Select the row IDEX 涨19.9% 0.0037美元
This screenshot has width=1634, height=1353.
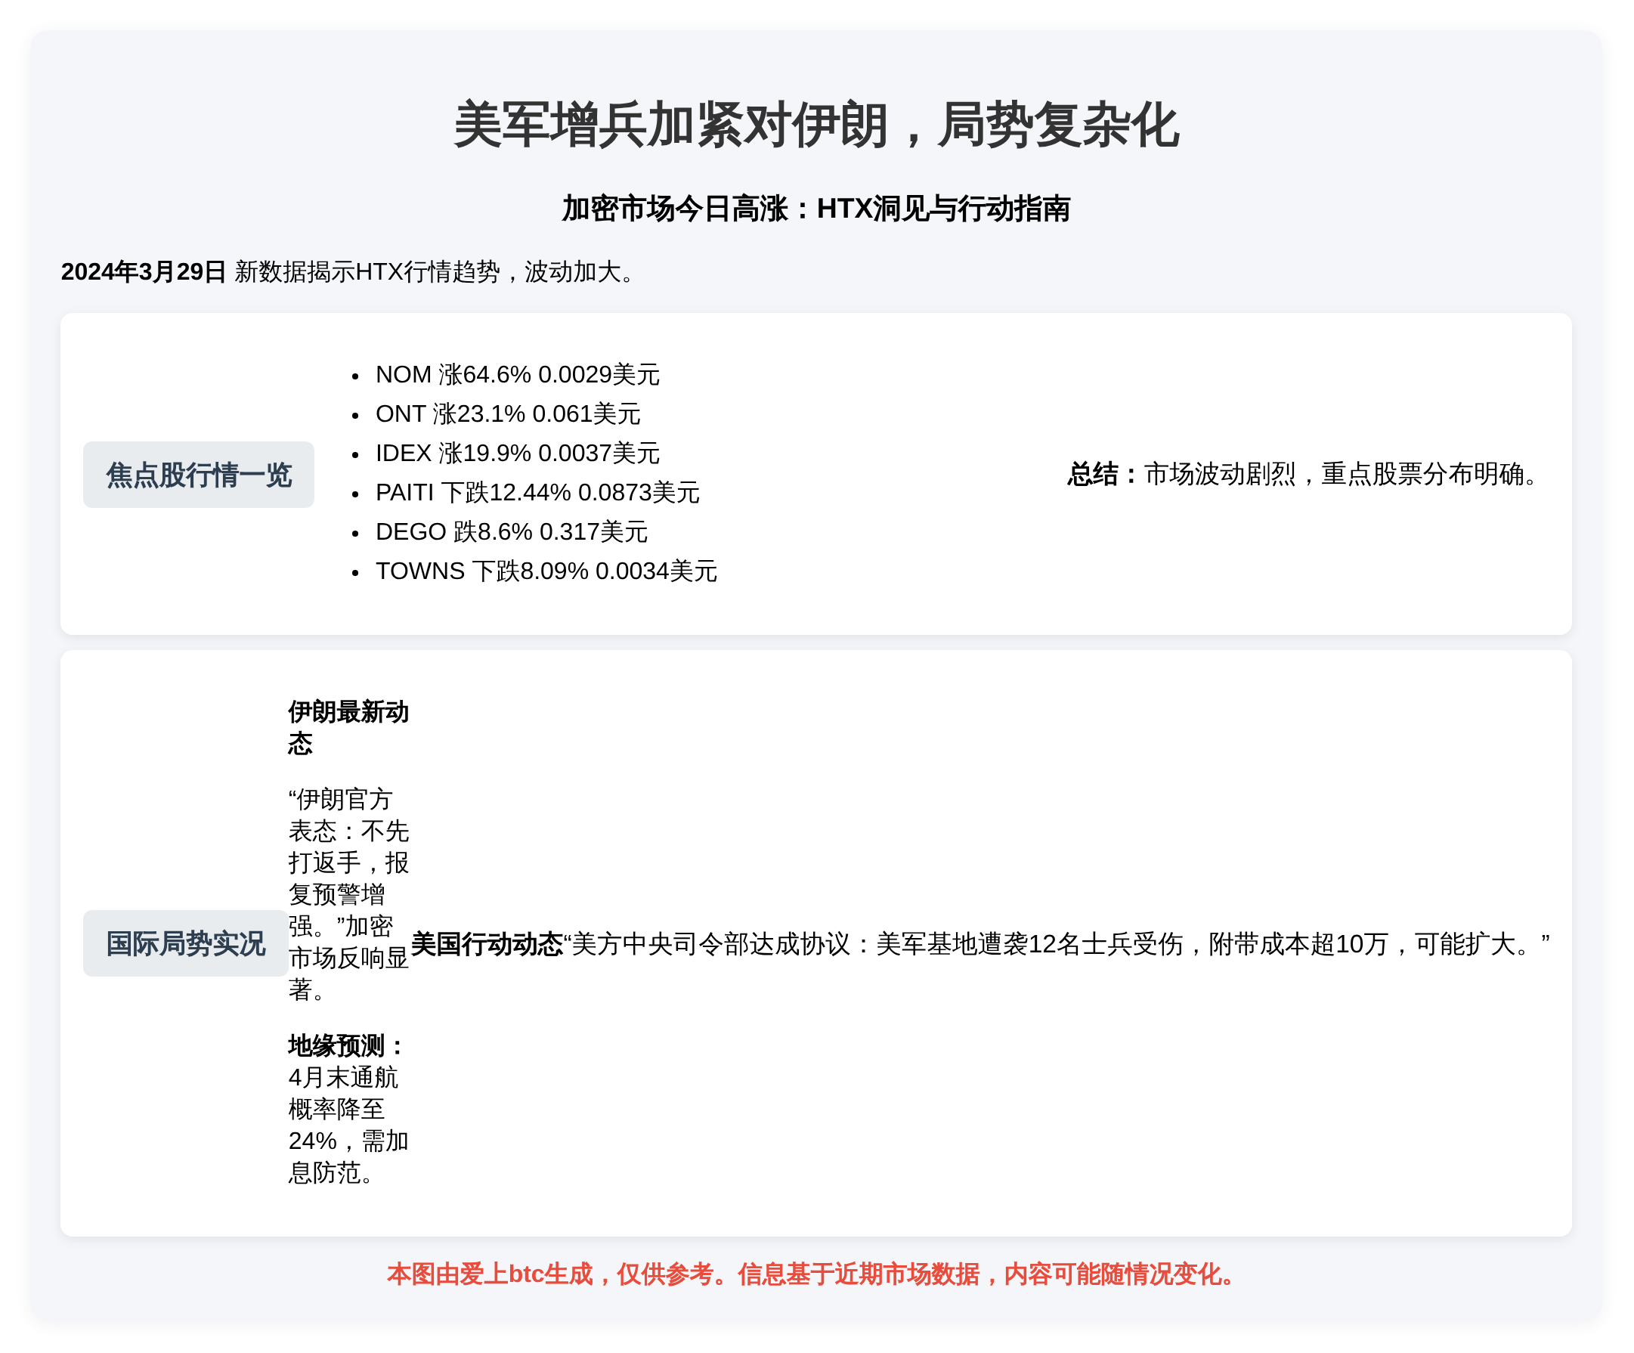518,453
